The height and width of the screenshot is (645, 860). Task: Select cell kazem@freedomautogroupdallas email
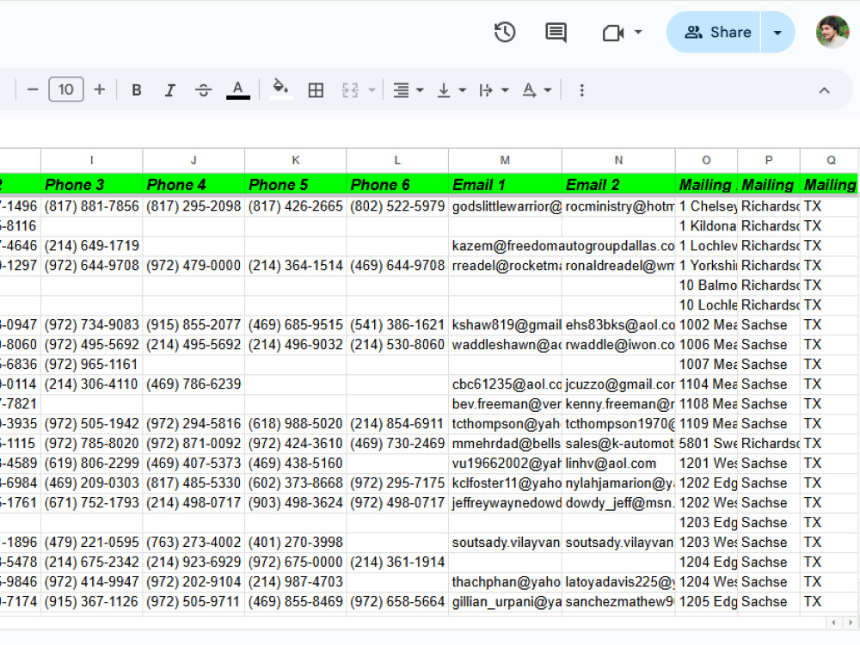point(505,246)
